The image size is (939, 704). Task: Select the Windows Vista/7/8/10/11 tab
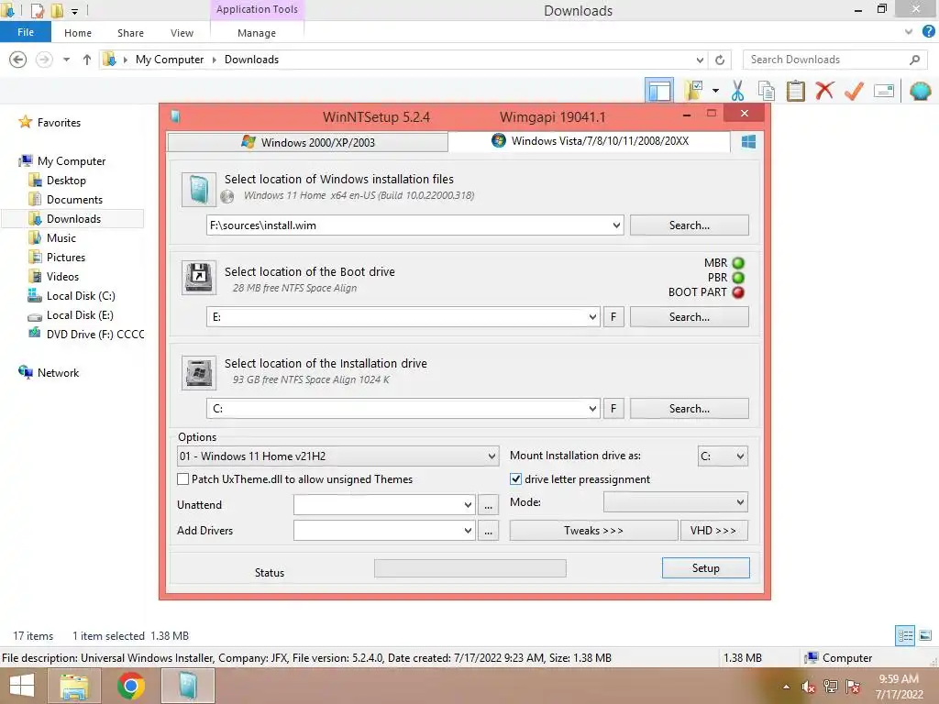pos(590,141)
